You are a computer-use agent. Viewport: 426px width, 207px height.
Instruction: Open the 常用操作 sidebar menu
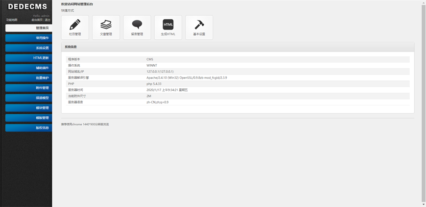coord(29,38)
